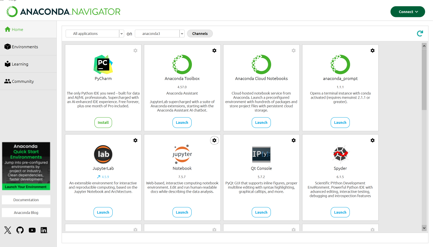Click the JupyterLab application icon
This screenshot has height=247, width=433.
[103, 154]
